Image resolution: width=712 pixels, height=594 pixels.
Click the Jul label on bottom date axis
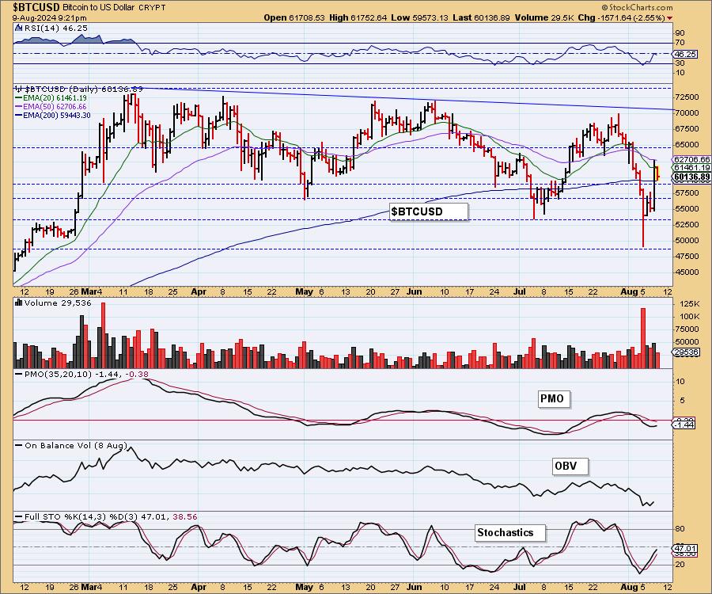coord(520,587)
